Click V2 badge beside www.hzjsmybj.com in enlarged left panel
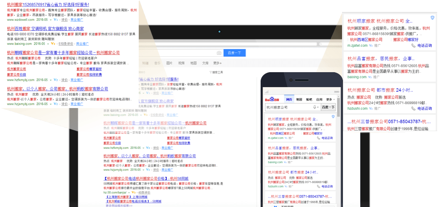The width and height of the screenshot is (438, 207). 55,104
